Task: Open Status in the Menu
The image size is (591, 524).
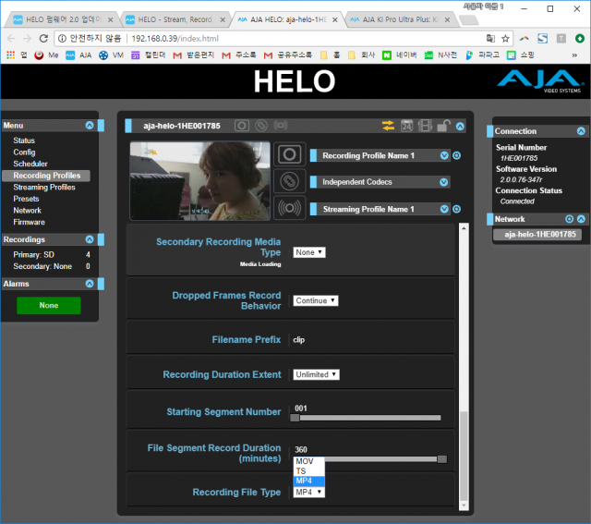Action: tap(24, 140)
